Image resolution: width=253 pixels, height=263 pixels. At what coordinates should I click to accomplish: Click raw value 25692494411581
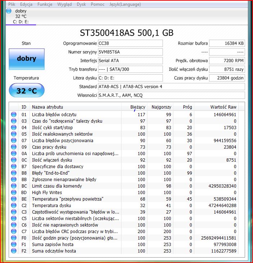pyautogui.click(x=218, y=238)
